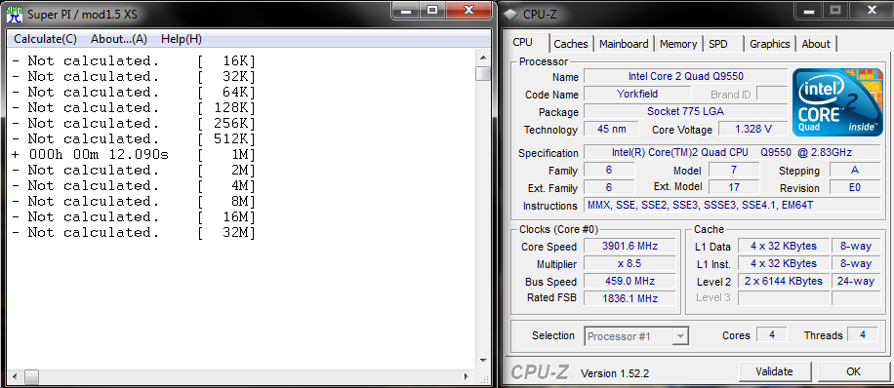The height and width of the screenshot is (388, 894).
Task: Click the L1 Inst. value 4 x 32 KBytes
Action: 784,264
